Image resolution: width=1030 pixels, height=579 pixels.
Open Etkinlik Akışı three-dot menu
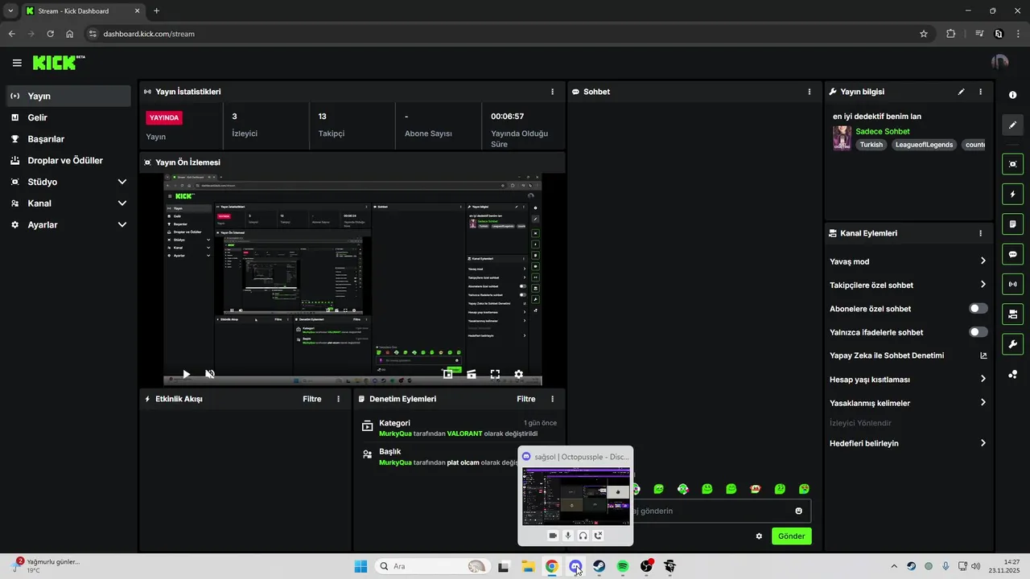click(338, 399)
